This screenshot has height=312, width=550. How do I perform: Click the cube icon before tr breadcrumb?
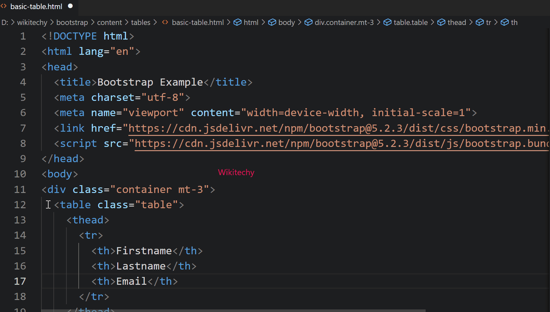(x=480, y=22)
